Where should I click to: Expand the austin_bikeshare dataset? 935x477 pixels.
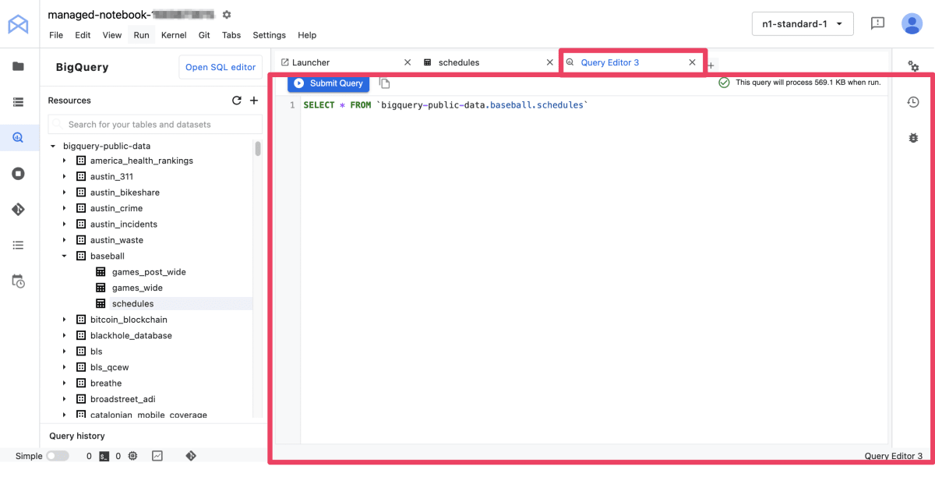click(65, 193)
